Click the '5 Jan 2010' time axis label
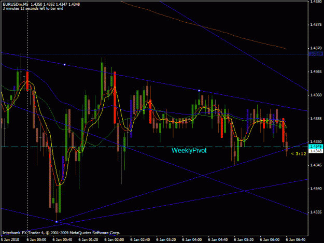This screenshot has width=324, height=243. (x=10, y=239)
